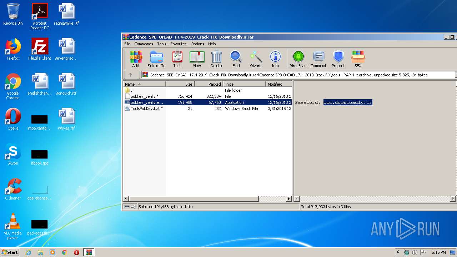This screenshot has width=457, height=257.
Task: Open VLC media player desktop shortcut
Action: [13, 226]
